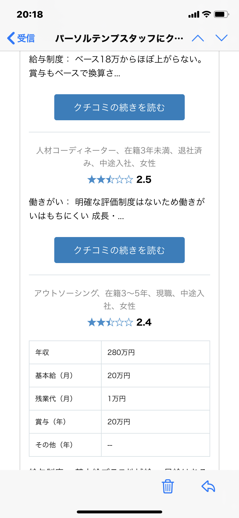The image size is (239, 518).
Task: Tap the Wi-Fi status icon
Action: click(206, 14)
